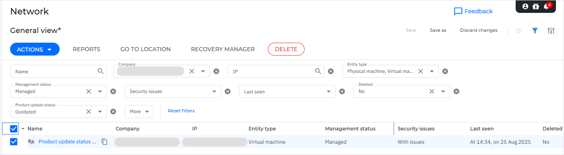Click the Save view button
Screen dimensions: 564x155
click(x=411, y=30)
